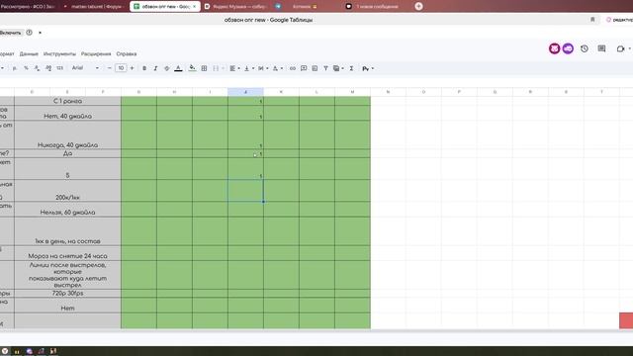Click the functions sigma icon
This screenshot has width=633, height=356.
pyautogui.click(x=351, y=68)
